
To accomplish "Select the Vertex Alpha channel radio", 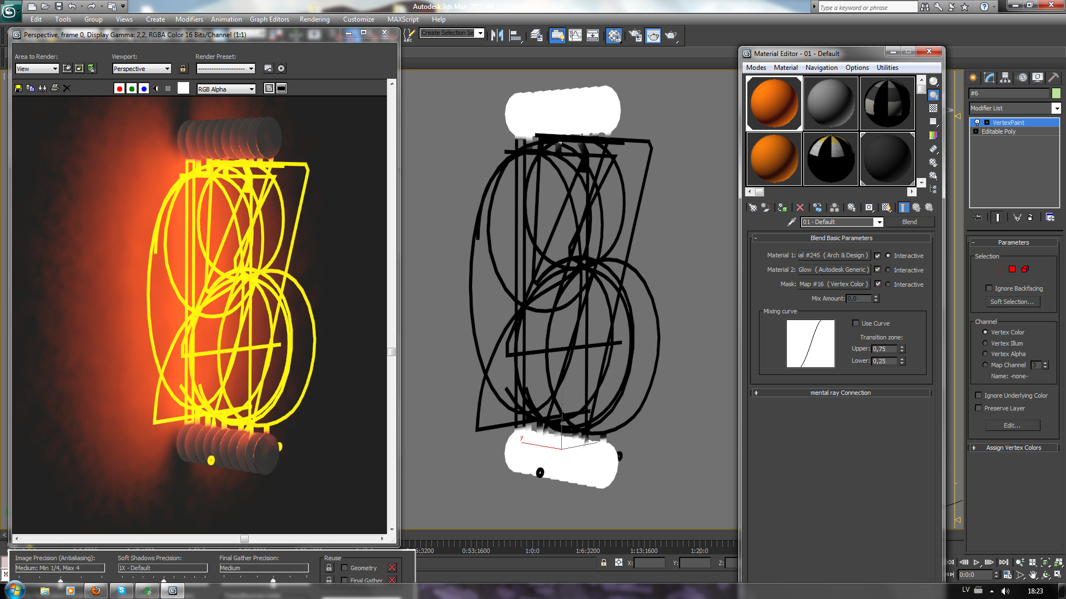I will tap(985, 354).
